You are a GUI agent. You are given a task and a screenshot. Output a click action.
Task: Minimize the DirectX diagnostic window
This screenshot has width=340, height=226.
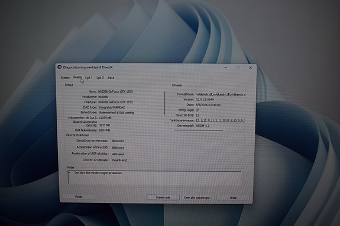226,67
